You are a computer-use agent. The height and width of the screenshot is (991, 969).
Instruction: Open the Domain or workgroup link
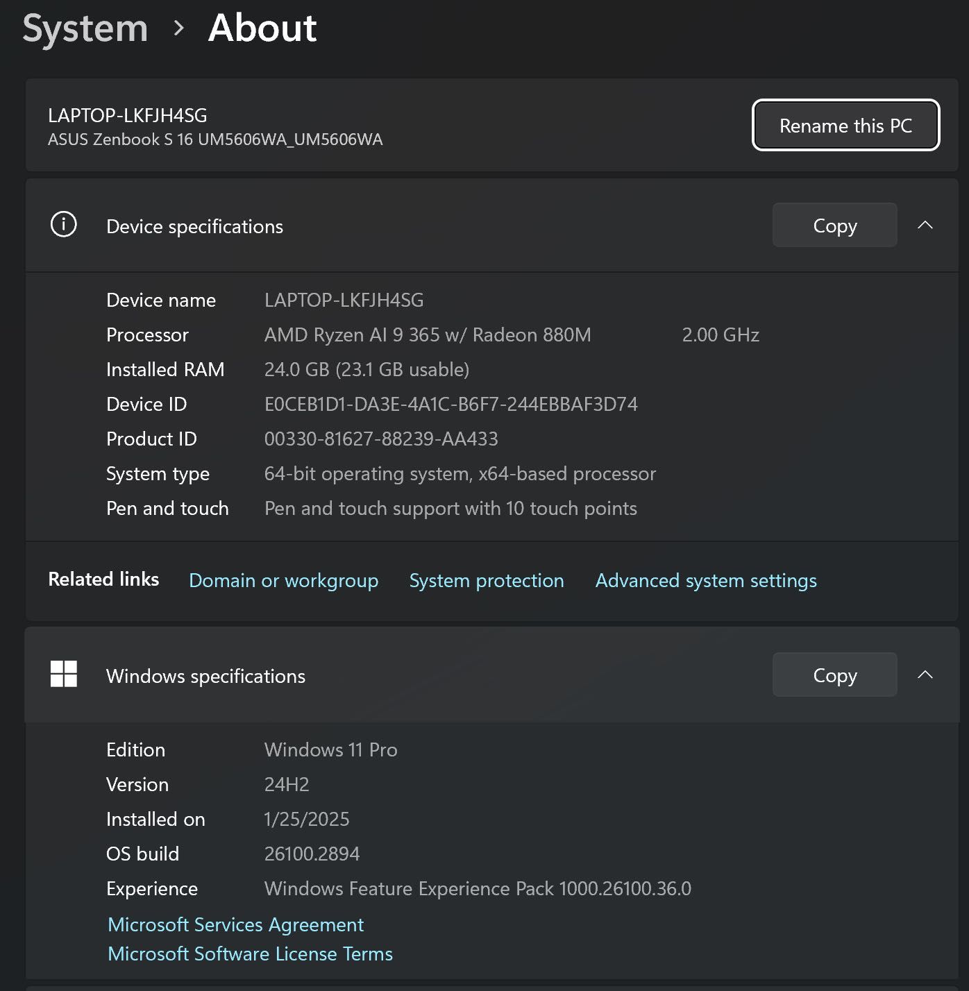(x=283, y=580)
